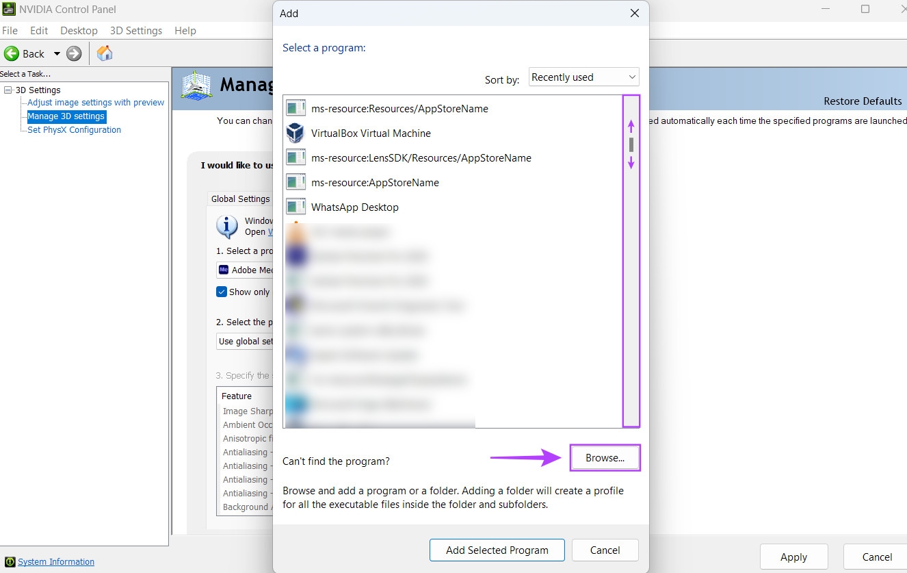Open the File menu
The height and width of the screenshot is (573, 907).
pyautogui.click(x=10, y=30)
